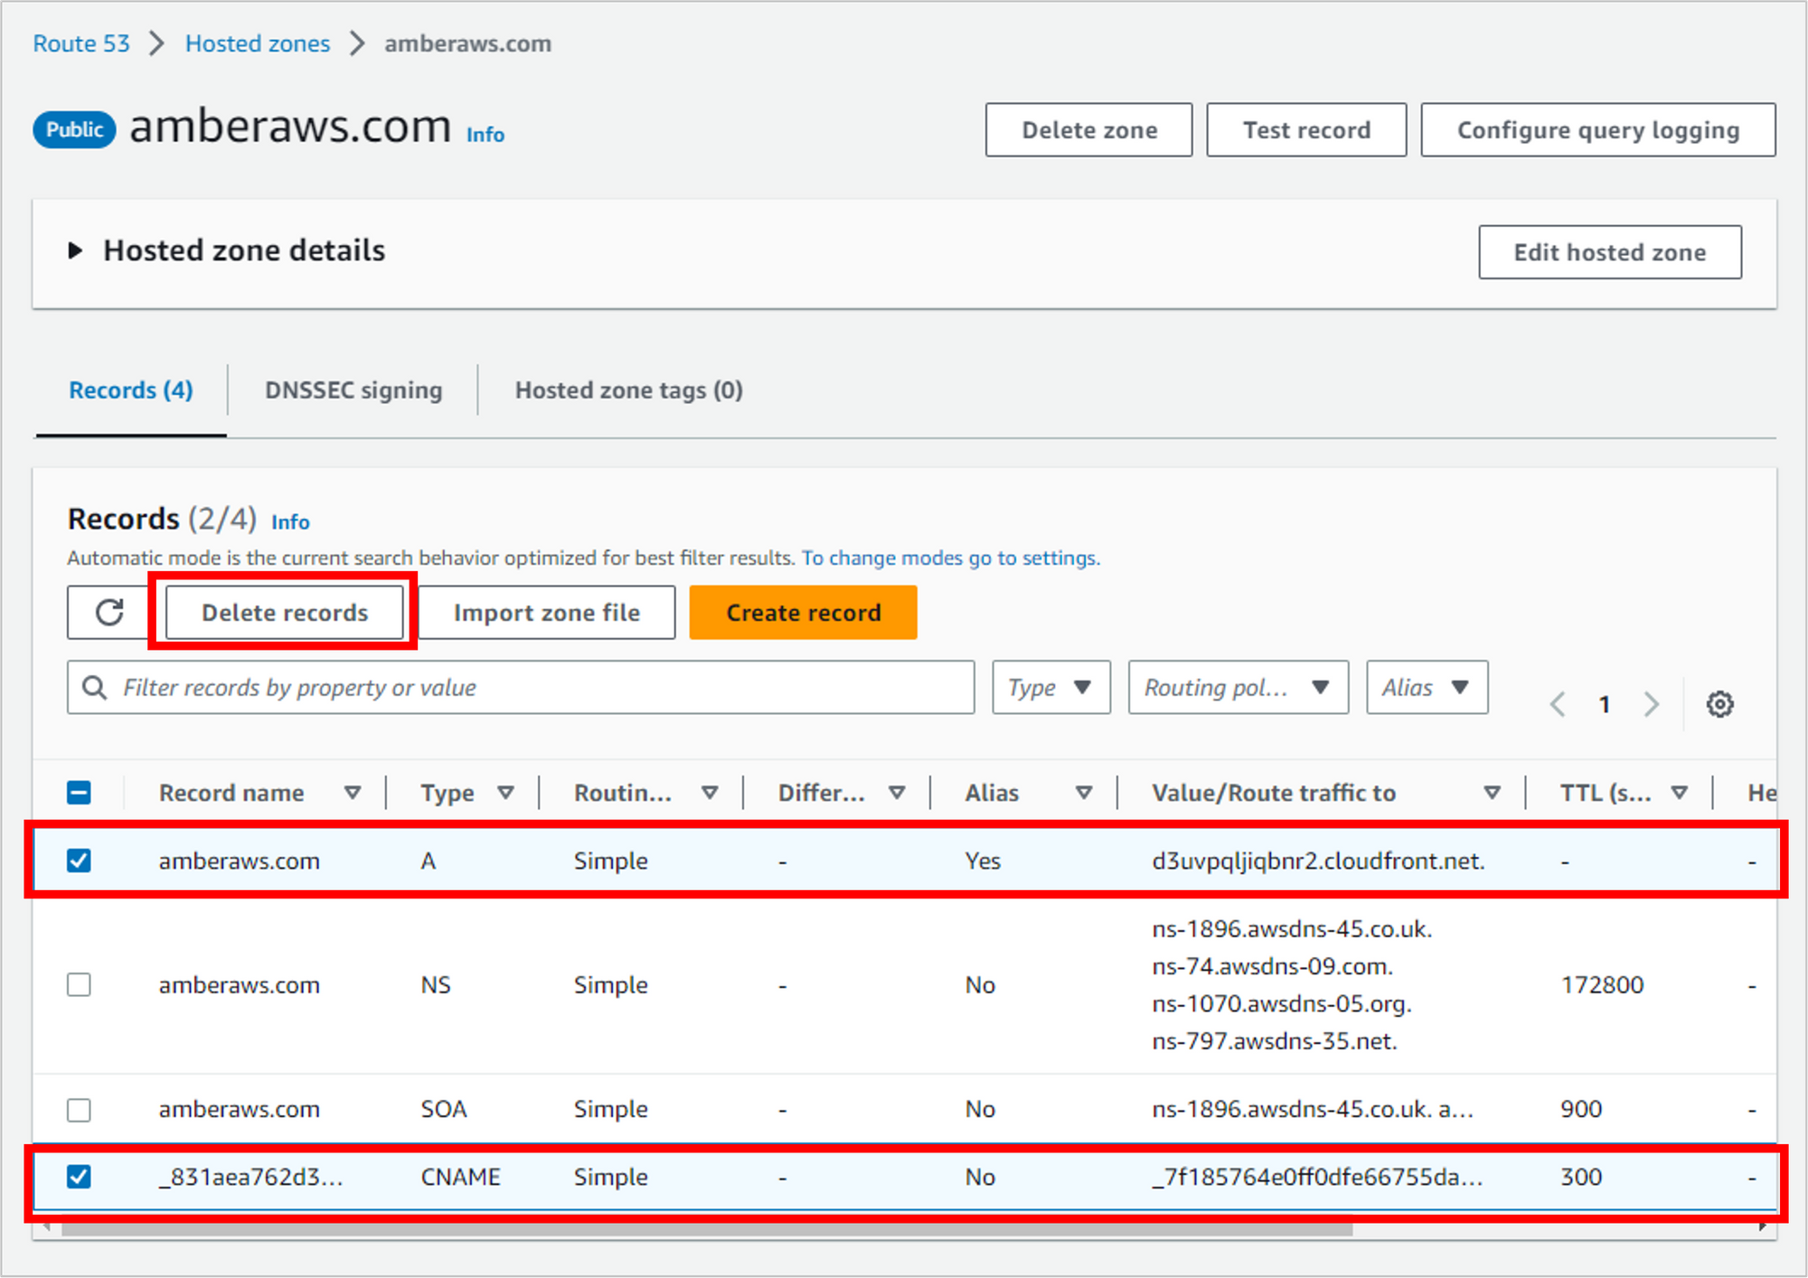The width and height of the screenshot is (1808, 1278).
Task: Click the CNAME record name _831aea762d3...
Action: [251, 1177]
